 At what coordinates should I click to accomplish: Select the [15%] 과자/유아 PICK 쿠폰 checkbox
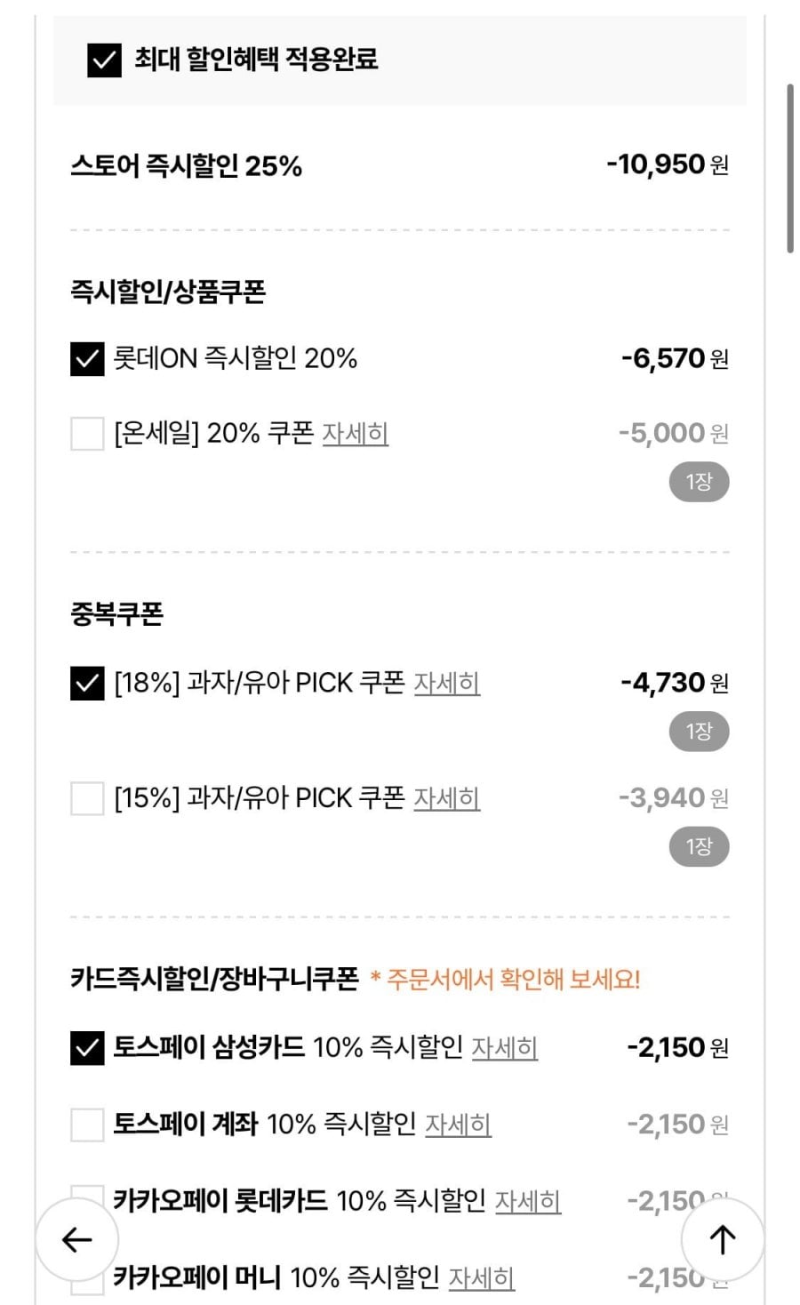[x=87, y=798]
